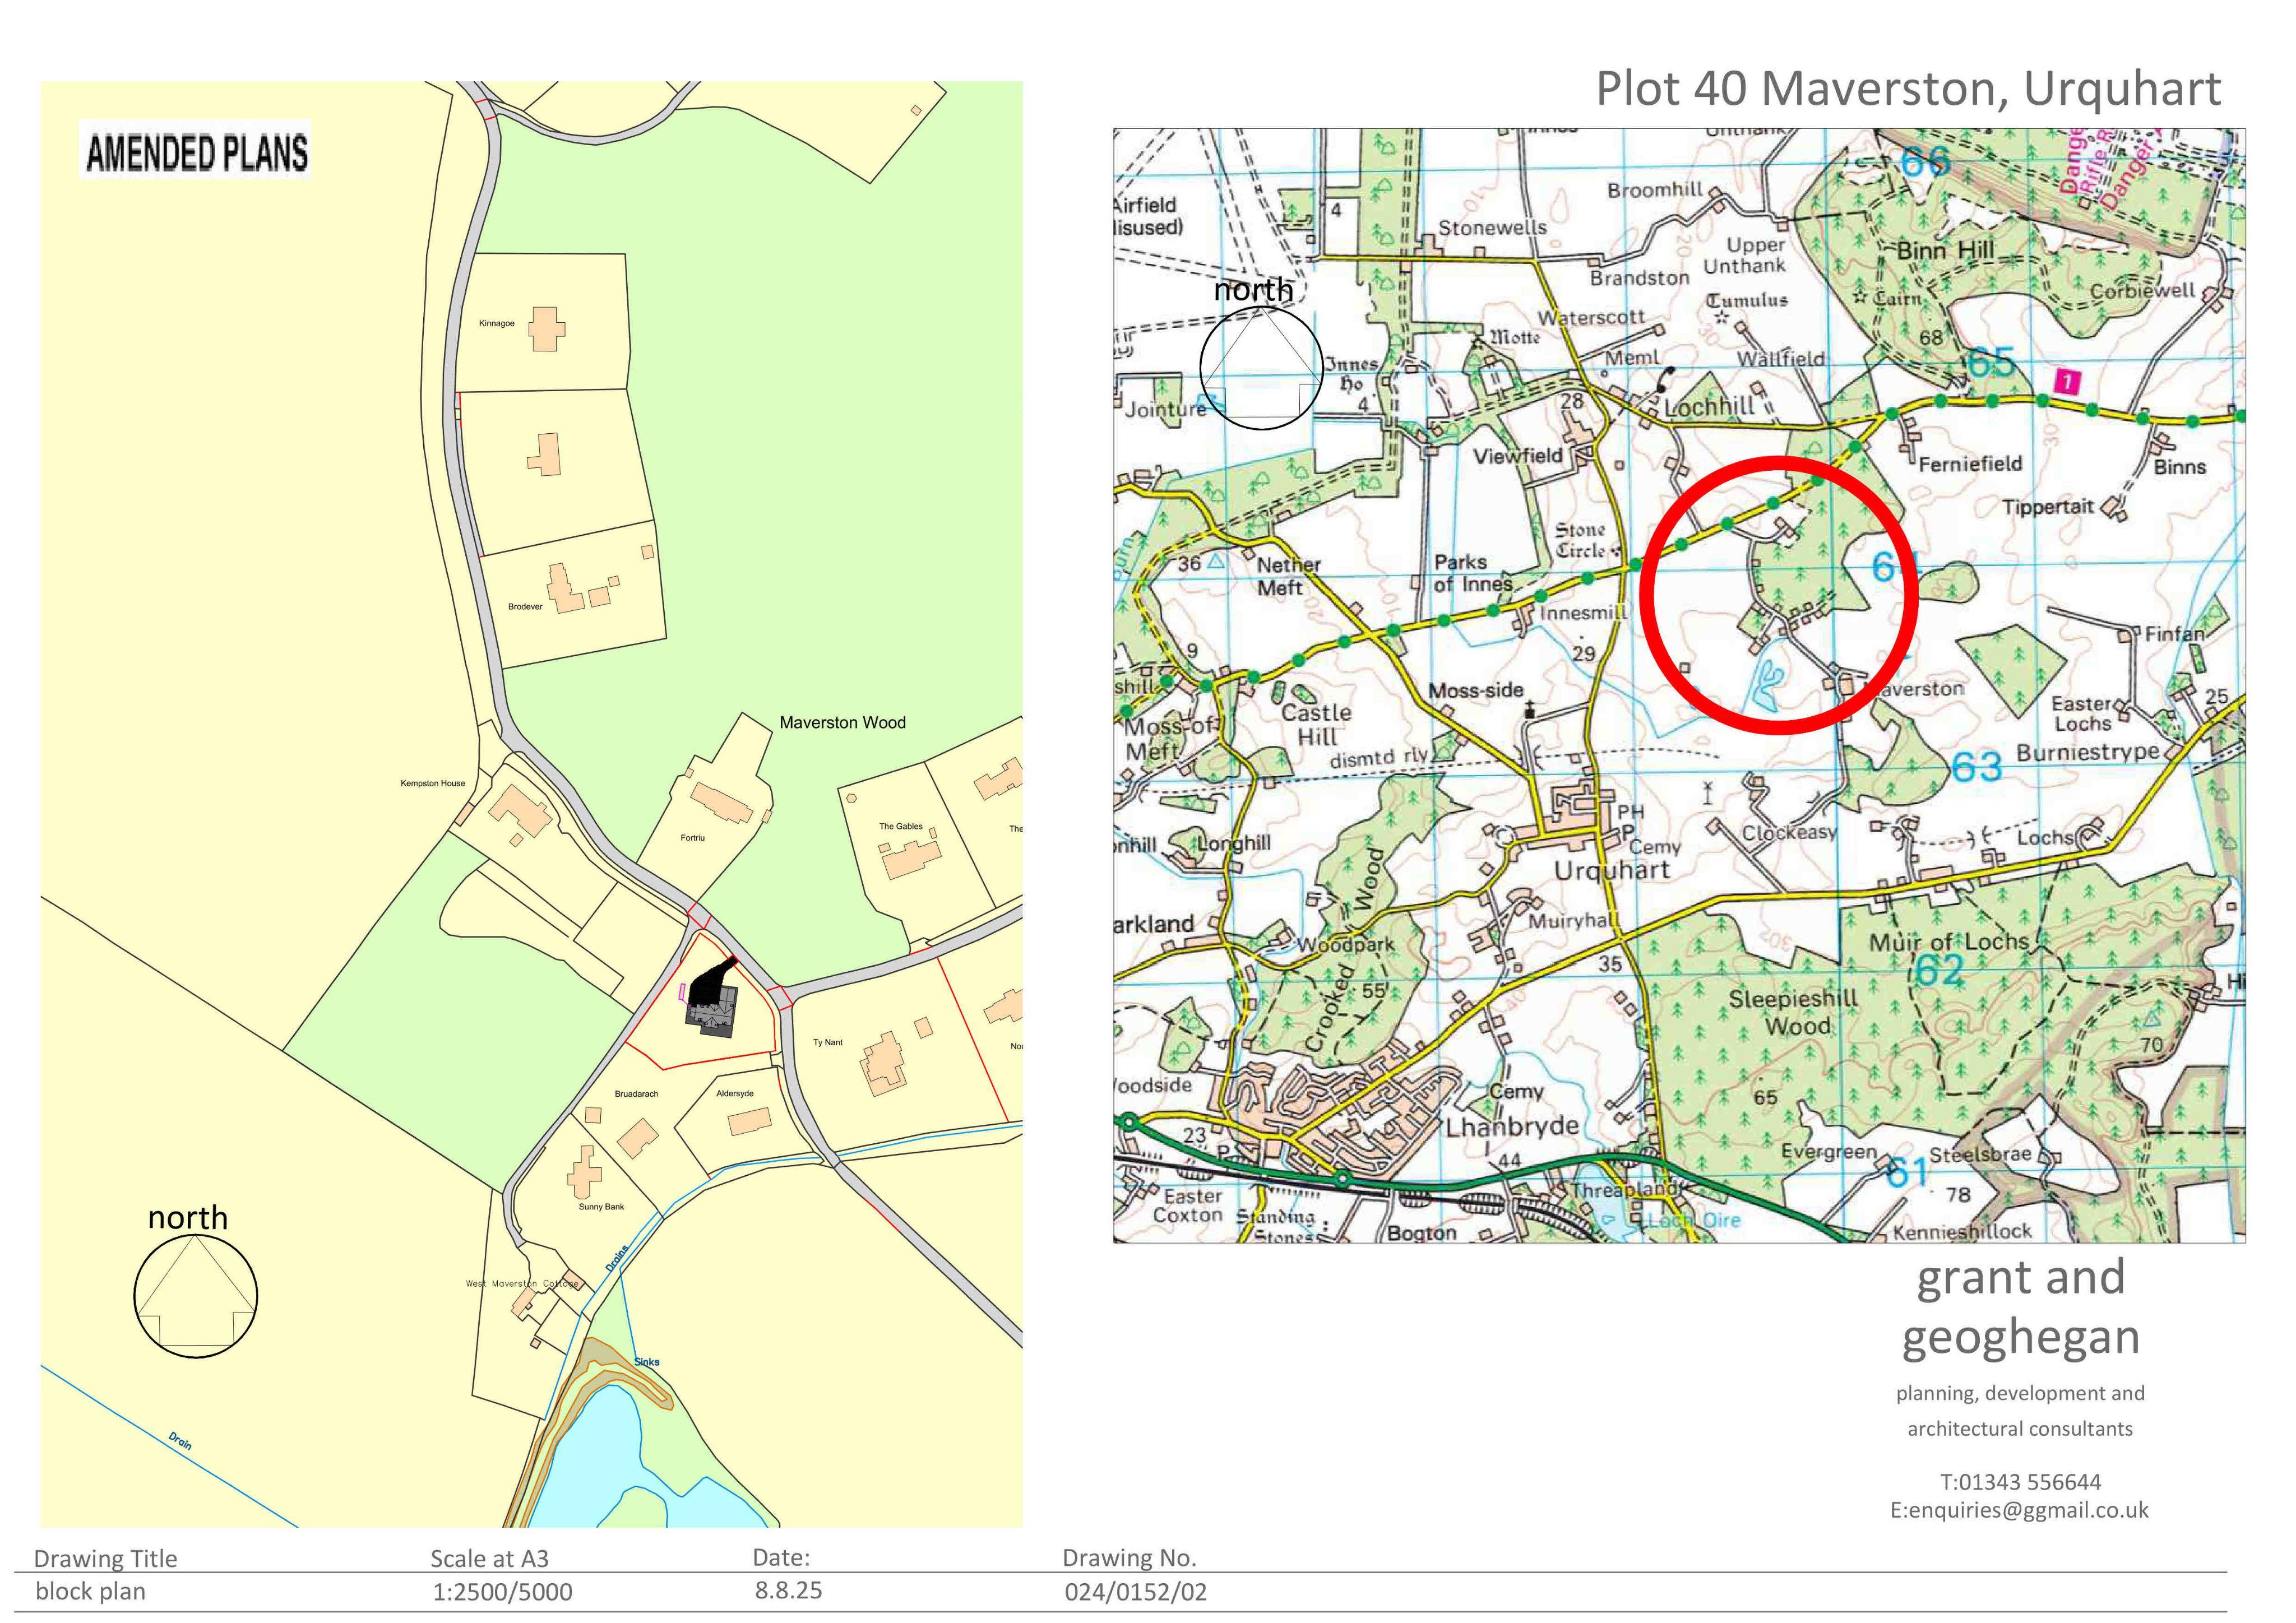Click 'Muir of Lochs' on the map
Screen dimensions: 2296x1623
(x=1949, y=942)
